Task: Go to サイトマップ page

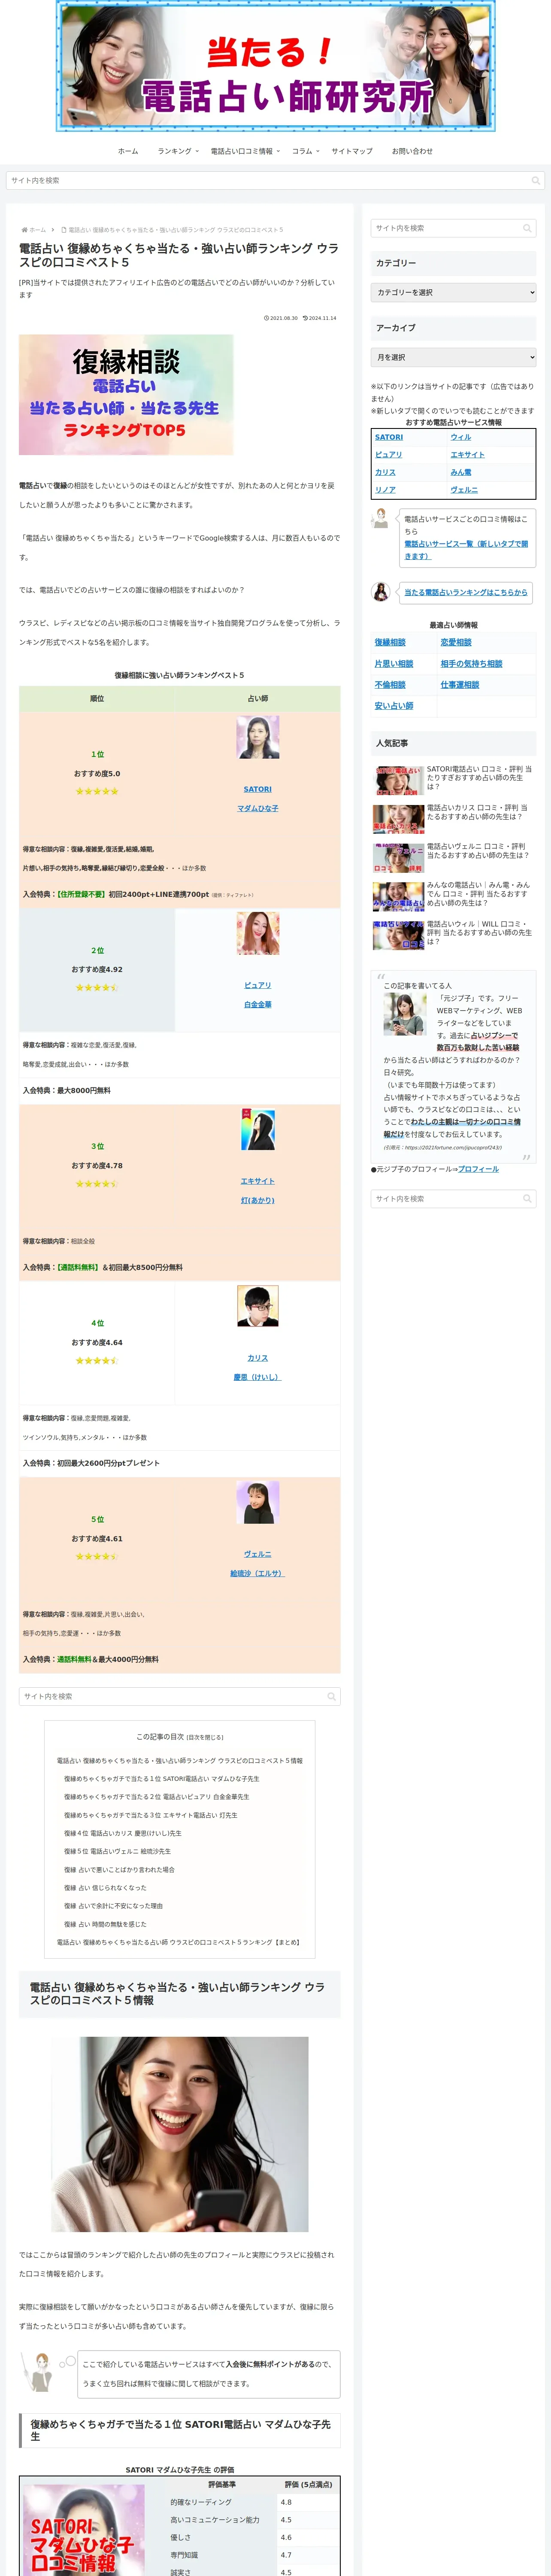Action: [x=352, y=151]
